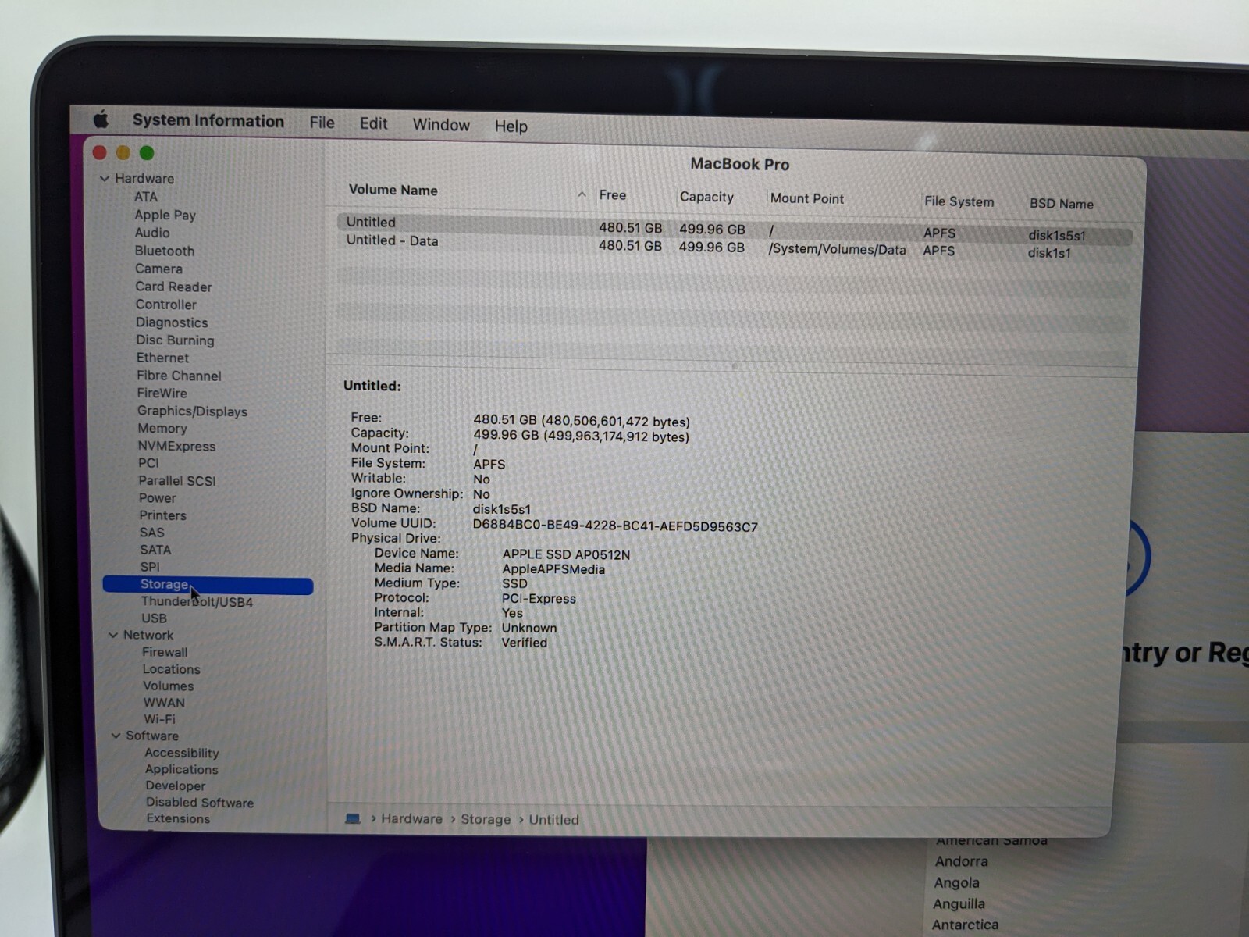Click Hardware in the path bar
1249x937 pixels.
pyautogui.click(x=411, y=819)
